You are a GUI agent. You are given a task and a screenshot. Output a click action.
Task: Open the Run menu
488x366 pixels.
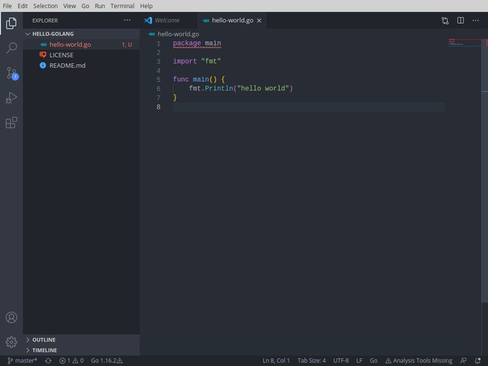tap(100, 6)
